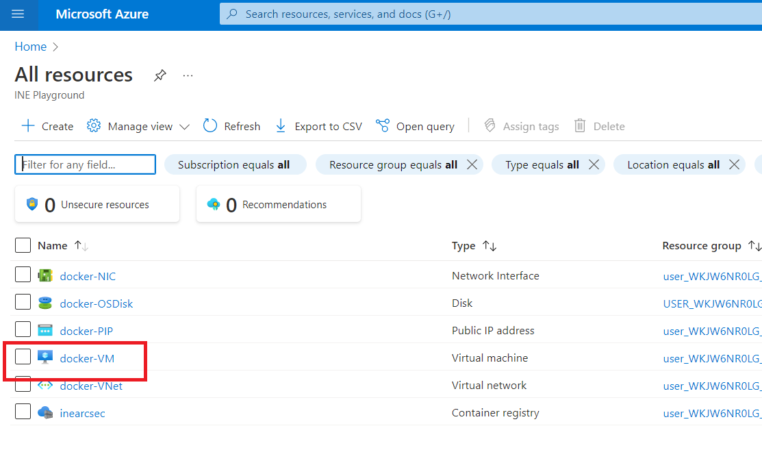
Task: Check the docker-NIC row checkbox
Action: click(x=23, y=275)
